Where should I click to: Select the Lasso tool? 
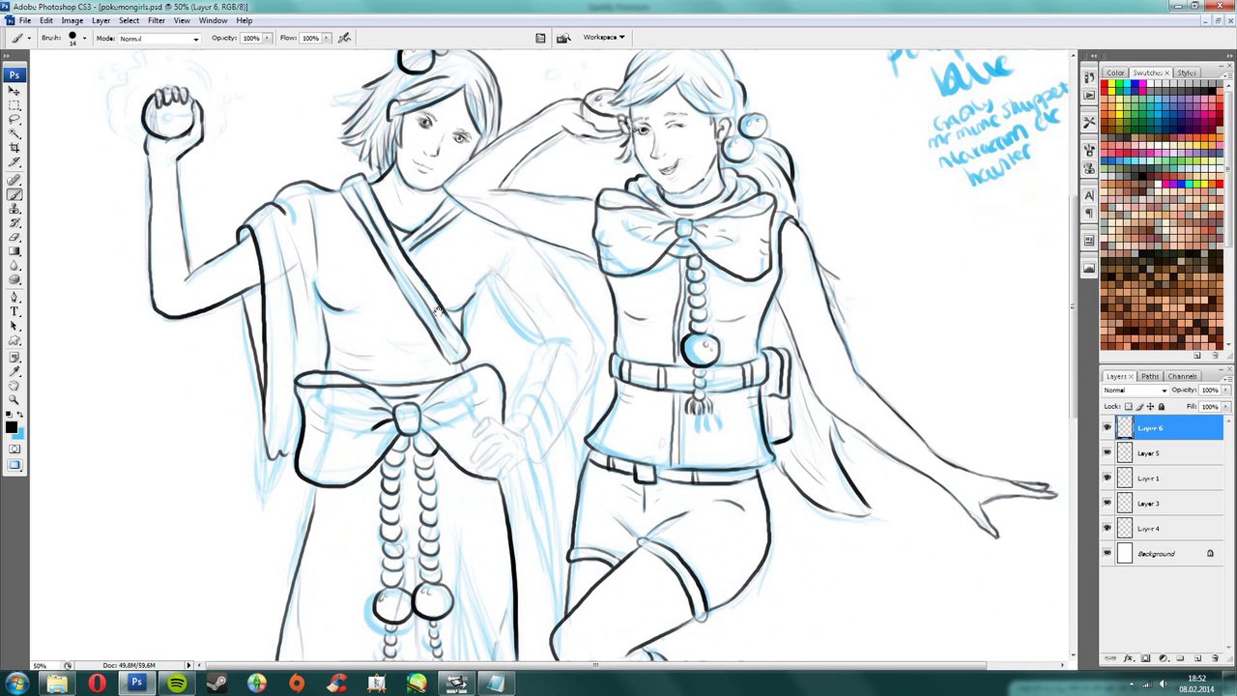[x=14, y=120]
